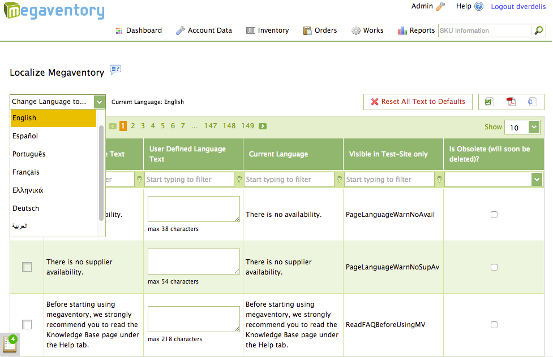Click the PDF export icon
553x357 pixels.
pyautogui.click(x=511, y=102)
